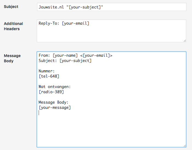Click the [tel-648] tag line

pyautogui.click(x=49, y=76)
